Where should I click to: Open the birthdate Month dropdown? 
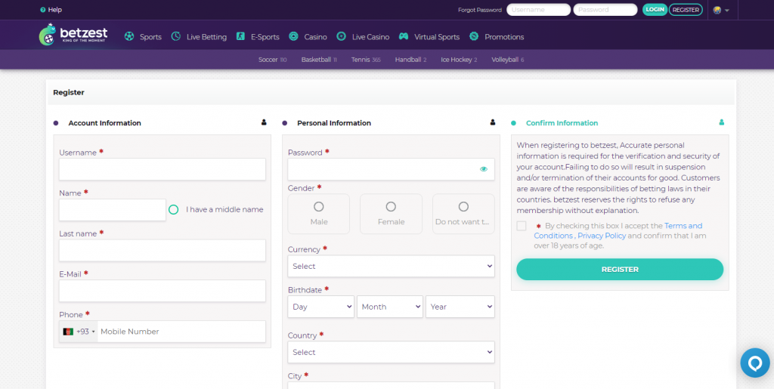click(x=390, y=307)
